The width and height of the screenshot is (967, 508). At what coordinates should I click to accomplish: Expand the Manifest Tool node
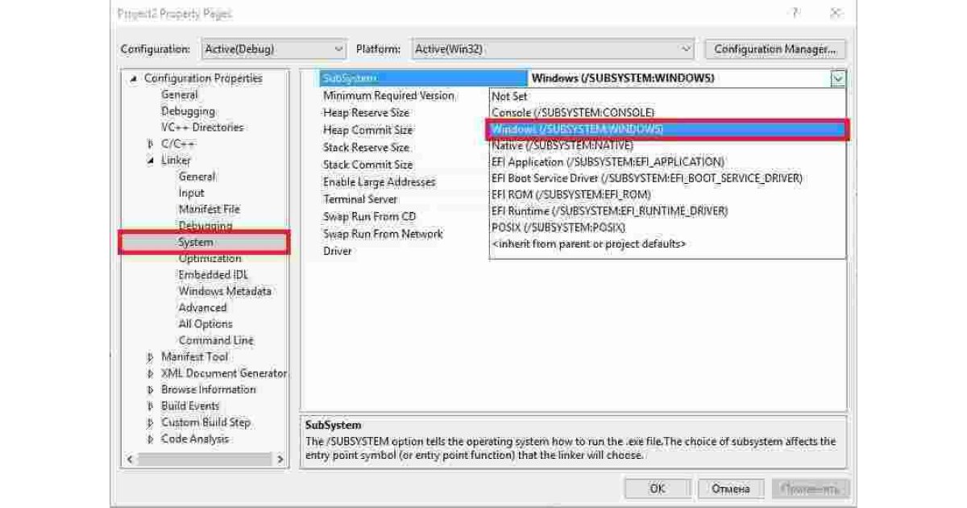pyautogui.click(x=151, y=357)
